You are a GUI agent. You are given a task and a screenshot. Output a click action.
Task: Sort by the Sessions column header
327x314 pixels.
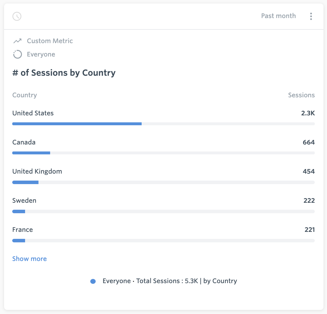pos(301,95)
